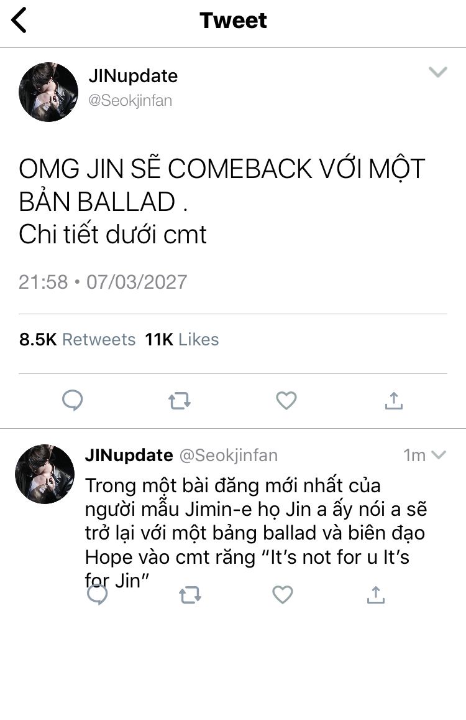This screenshot has width=466, height=720.
Task: Open JINupdate name in the reply tweet
Action: (129, 455)
